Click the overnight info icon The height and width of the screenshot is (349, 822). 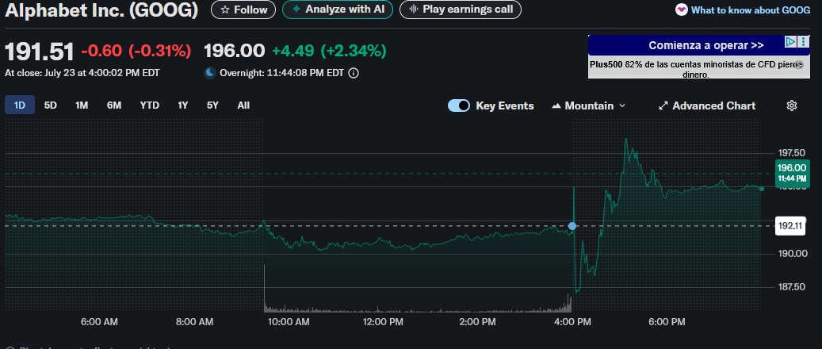click(x=354, y=73)
